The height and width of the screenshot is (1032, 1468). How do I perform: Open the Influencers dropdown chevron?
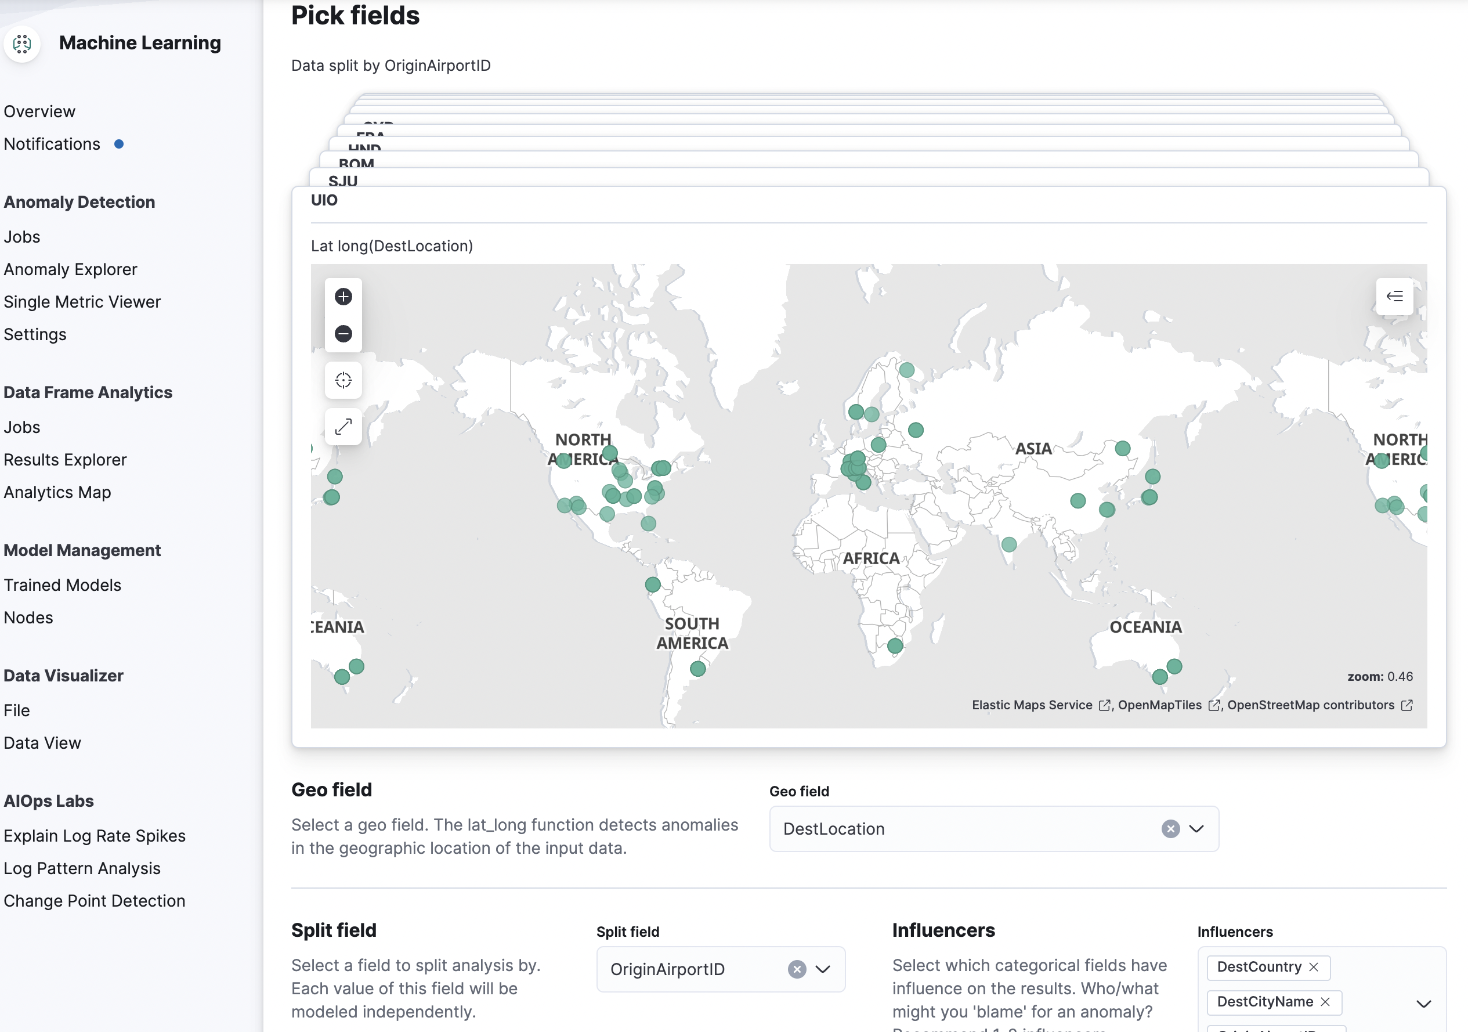(x=1423, y=1004)
